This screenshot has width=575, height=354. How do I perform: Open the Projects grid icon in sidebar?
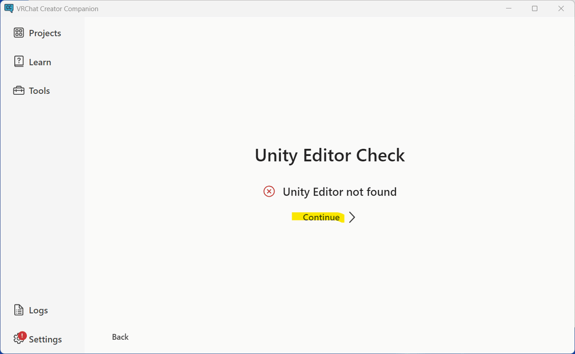point(19,33)
